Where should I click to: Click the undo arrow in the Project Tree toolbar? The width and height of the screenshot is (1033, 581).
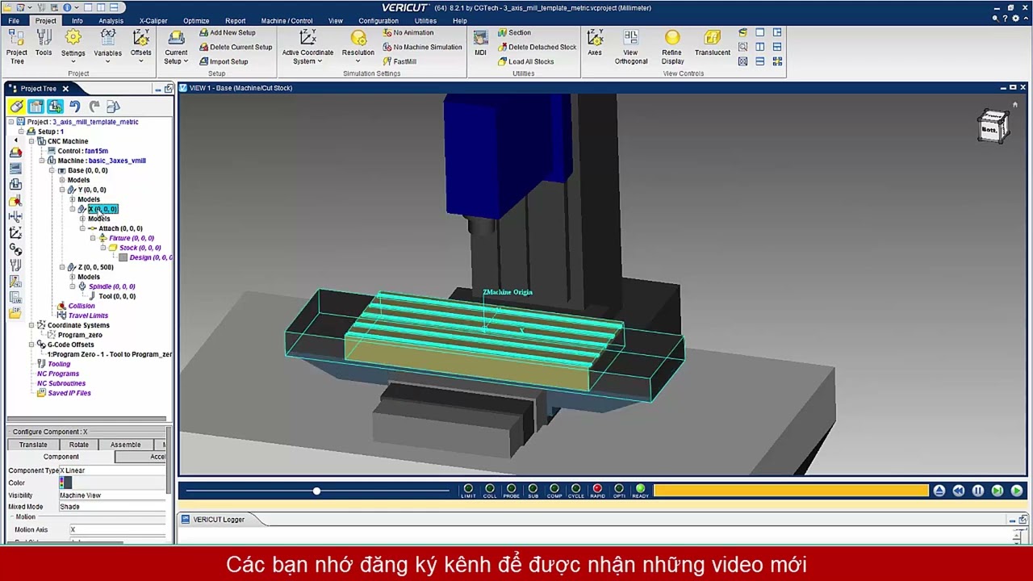point(74,107)
